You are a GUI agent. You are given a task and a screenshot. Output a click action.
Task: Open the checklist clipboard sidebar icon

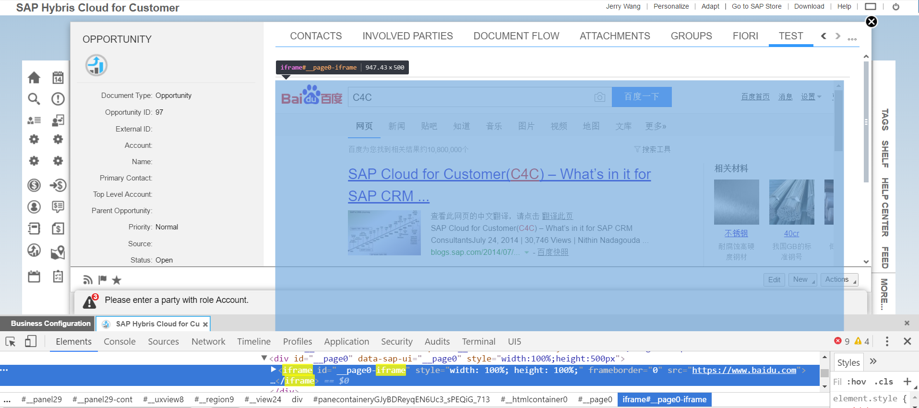click(58, 276)
